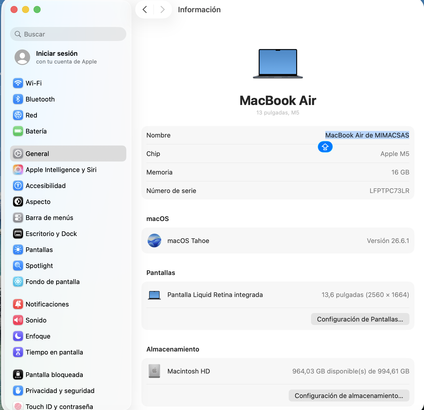Open Configuración de Pantallas button
The image size is (424, 410).
click(360, 319)
